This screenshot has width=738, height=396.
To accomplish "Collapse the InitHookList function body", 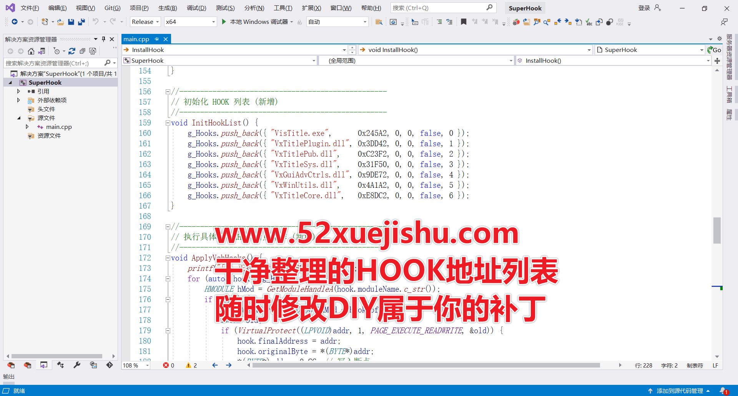I will coord(168,122).
